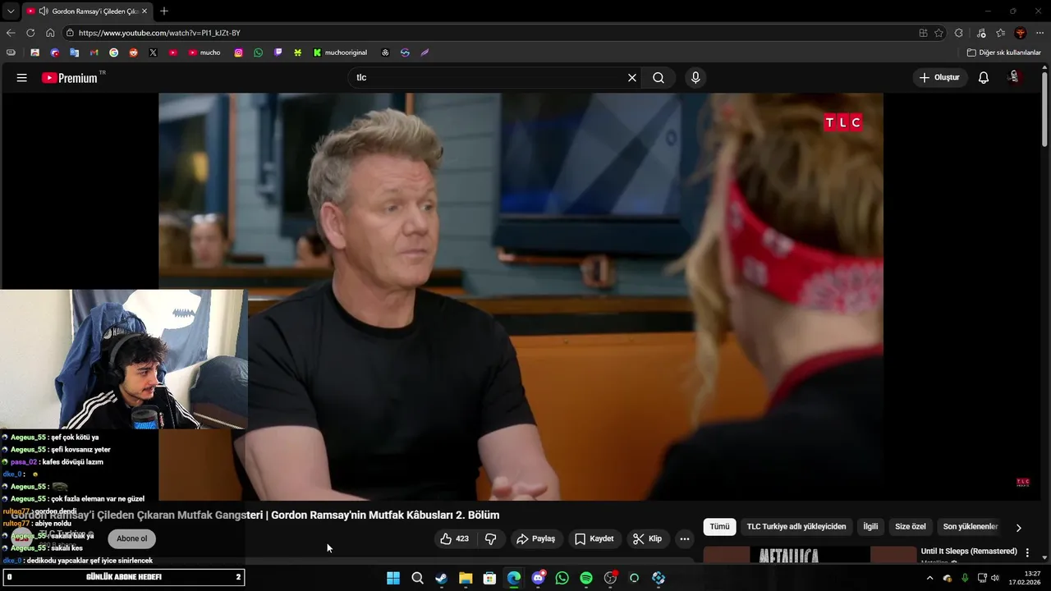Open File Explorer from the taskbar
This screenshot has width=1051, height=591.
click(x=466, y=578)
